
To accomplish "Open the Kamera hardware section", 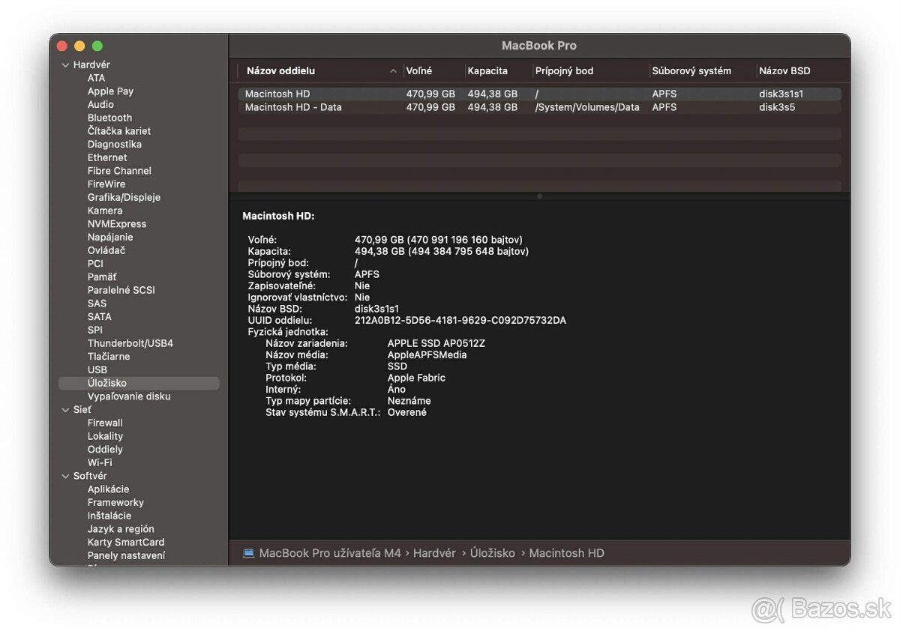I will point(105,211).
